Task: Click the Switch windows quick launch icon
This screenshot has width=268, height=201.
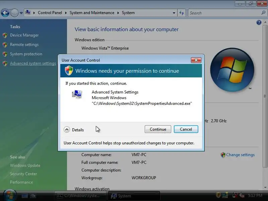Action: 33,196
